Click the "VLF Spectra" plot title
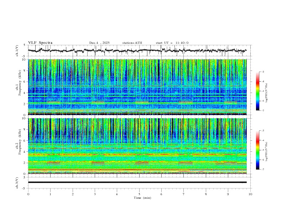The width and height of the screenshot is (282, 218). pos(40,43)
